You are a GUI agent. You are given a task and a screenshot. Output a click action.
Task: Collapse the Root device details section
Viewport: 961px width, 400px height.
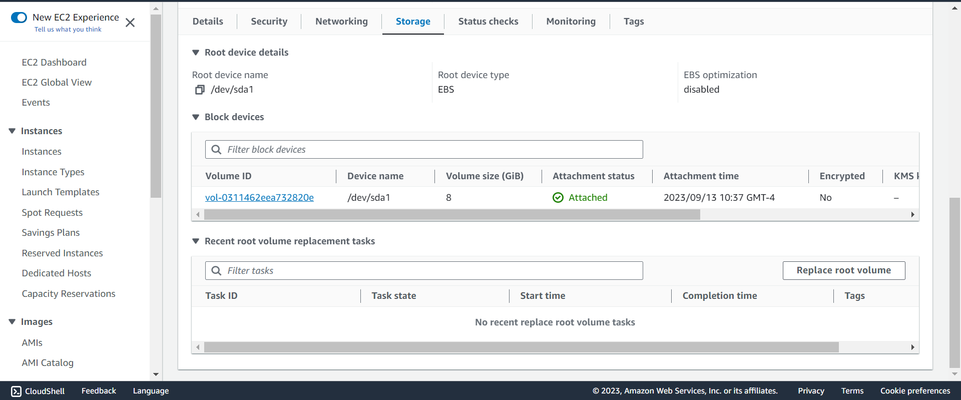[x=196, y=53]
